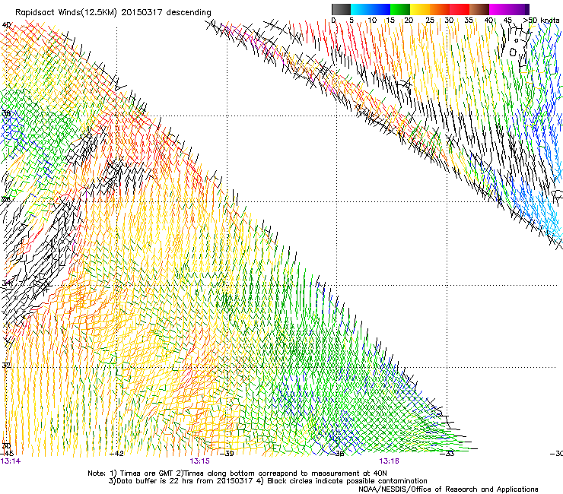Screen dimensions: 563x494
Task: Click the longitude axis label "-42"
Action: (x=116, y=454)
